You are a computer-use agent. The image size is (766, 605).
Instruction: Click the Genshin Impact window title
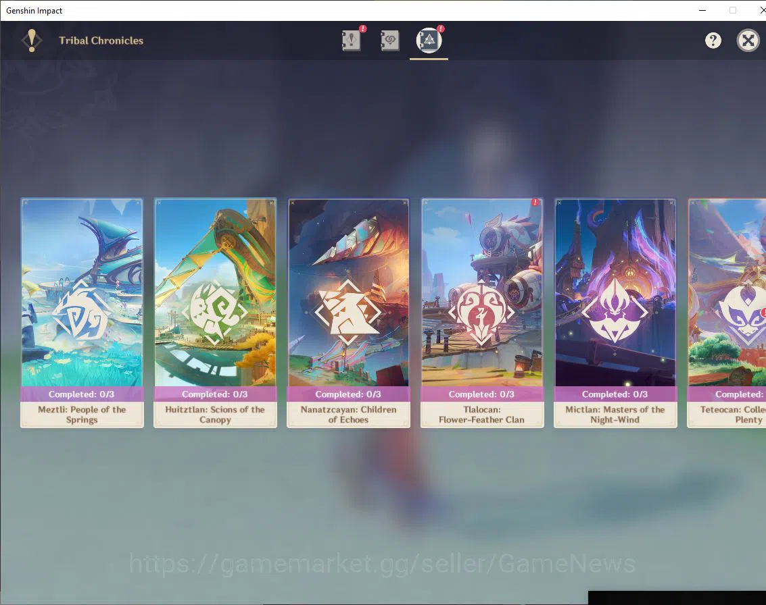point(34,10)
